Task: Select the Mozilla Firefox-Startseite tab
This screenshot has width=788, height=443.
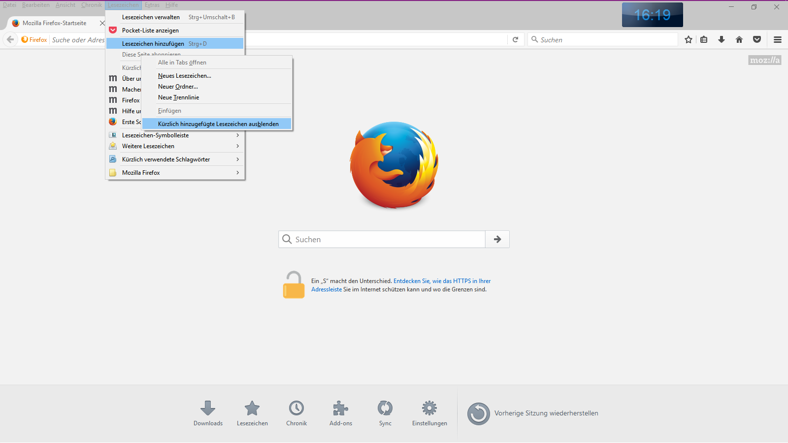Action: 54,23
